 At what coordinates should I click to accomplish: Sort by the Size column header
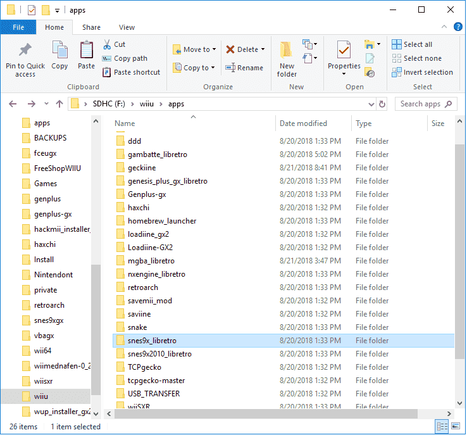point(440,123)
